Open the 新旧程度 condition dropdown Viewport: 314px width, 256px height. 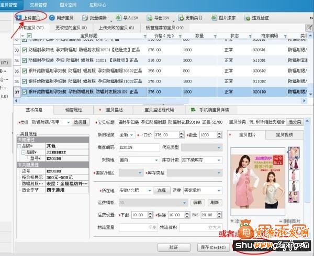point(128,135)
